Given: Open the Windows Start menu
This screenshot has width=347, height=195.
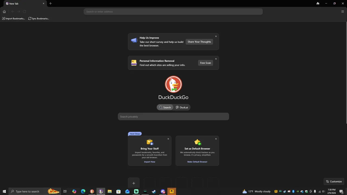Looking at the screenshot, I should click(x=4, y=191).
